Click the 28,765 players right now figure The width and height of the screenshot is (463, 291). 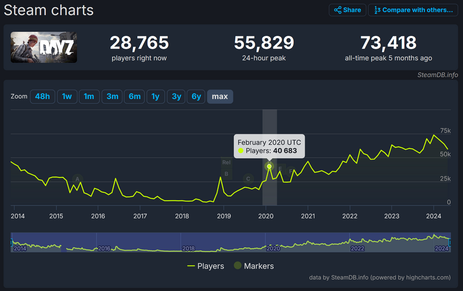139,43
